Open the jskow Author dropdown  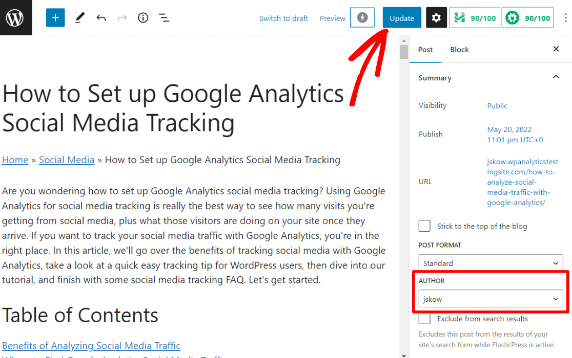tap(490, 299)
